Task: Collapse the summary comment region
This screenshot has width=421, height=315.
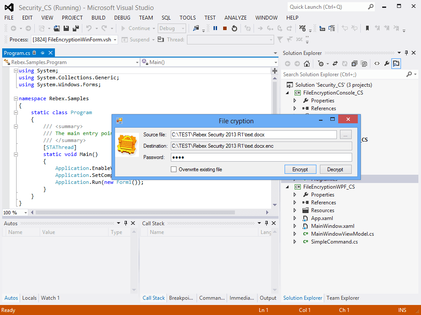Action: click(16, 126)
